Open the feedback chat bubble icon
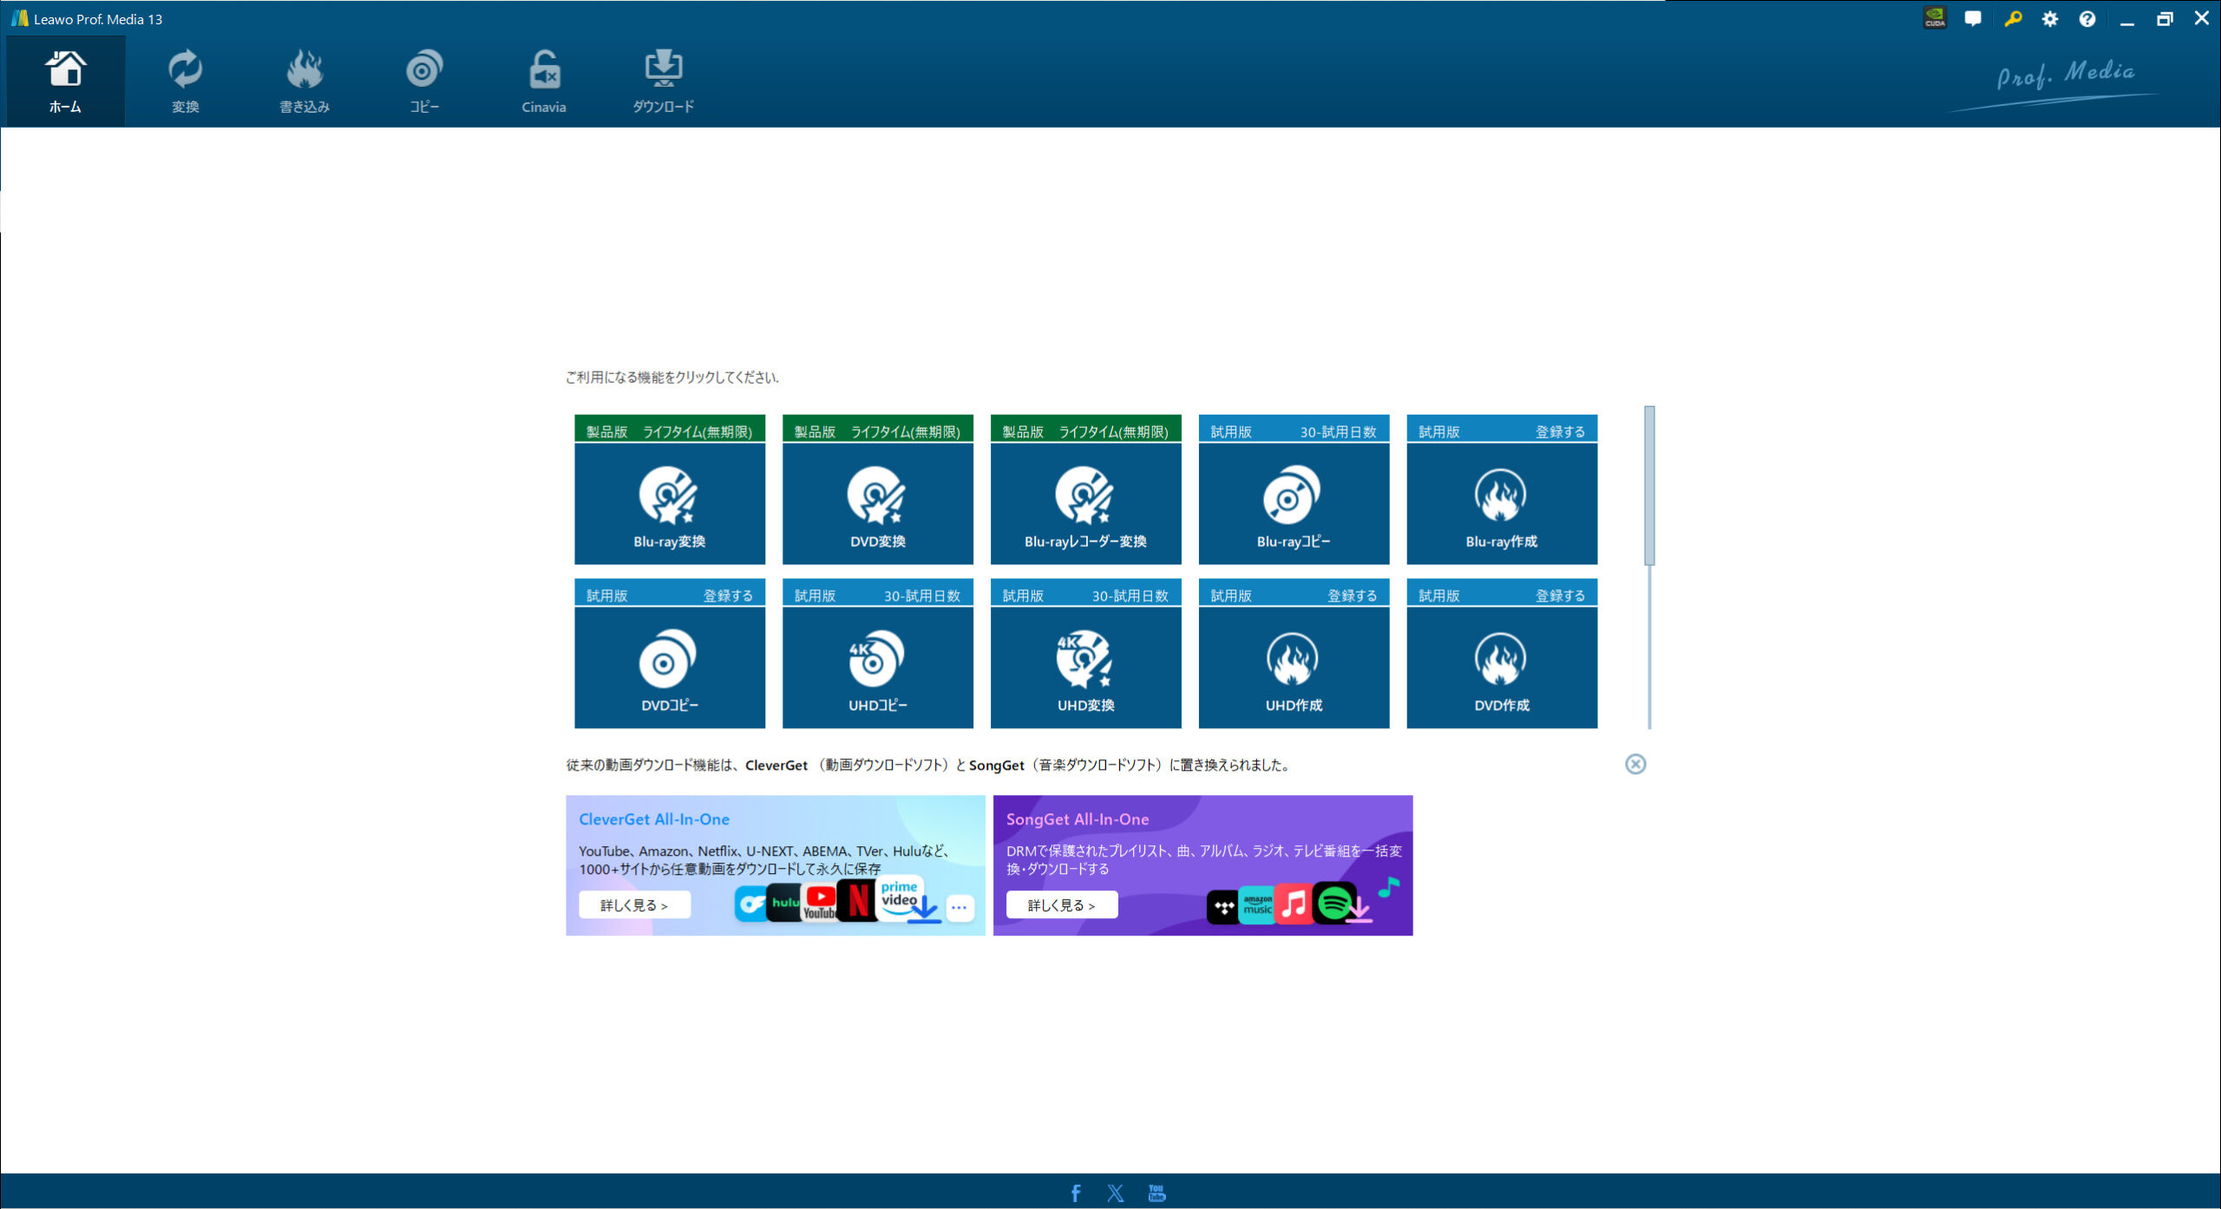The height and width of the screenshot is (1209, 2221). tap(1973, 18)
